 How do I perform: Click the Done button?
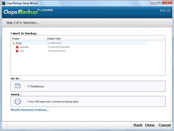(x=150, y=125)
